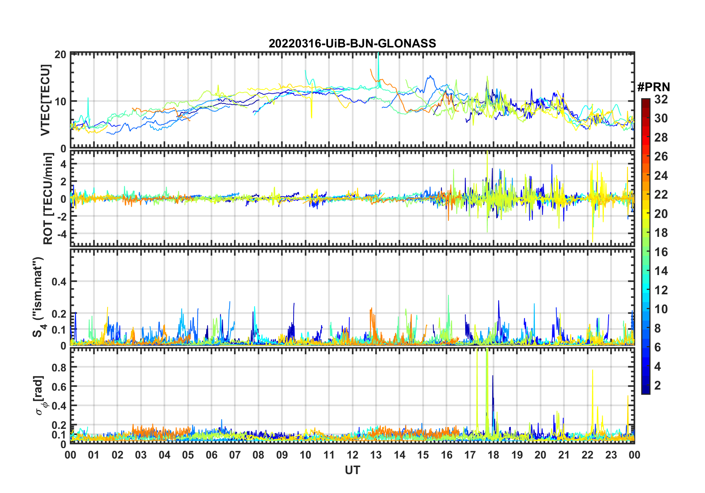Click the 0.8 tick on the sigma phi axis
Image resolution: width=705 pixels, height=493 pixels.
pyautogui.click(x=59, y=367)
